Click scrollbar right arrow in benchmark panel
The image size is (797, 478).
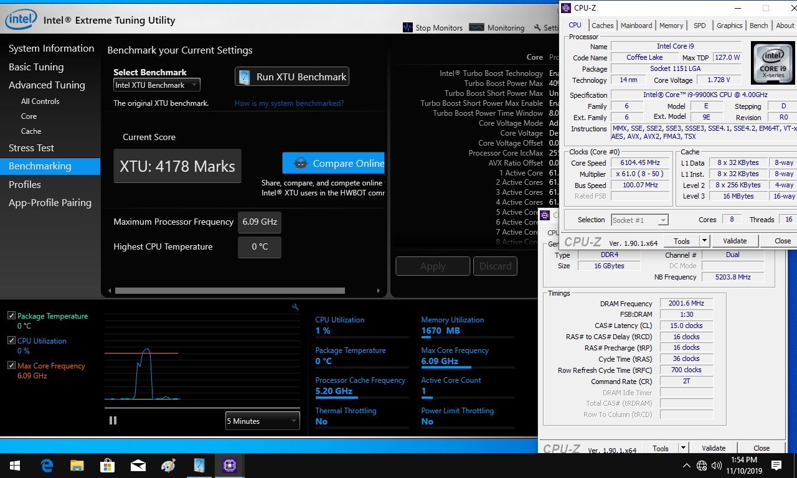point(379,291)
